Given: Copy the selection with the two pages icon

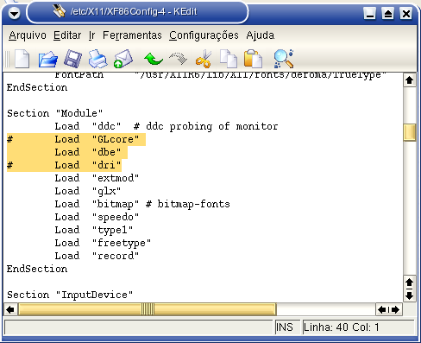Looking at the screenshot, I should [229, 59].
